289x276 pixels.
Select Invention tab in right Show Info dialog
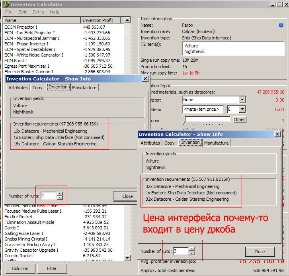pos(190,142)
